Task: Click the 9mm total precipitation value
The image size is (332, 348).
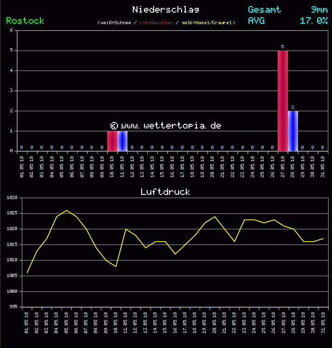Action: [x=319, y=9]
